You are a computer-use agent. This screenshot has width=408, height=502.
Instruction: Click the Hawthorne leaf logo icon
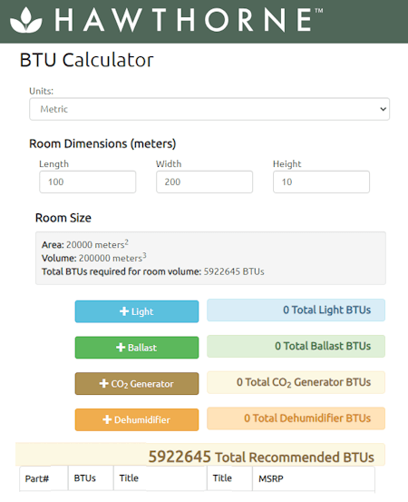coord(26,20)
